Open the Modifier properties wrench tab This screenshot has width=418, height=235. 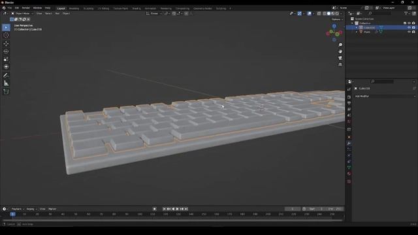coord(349,144)
